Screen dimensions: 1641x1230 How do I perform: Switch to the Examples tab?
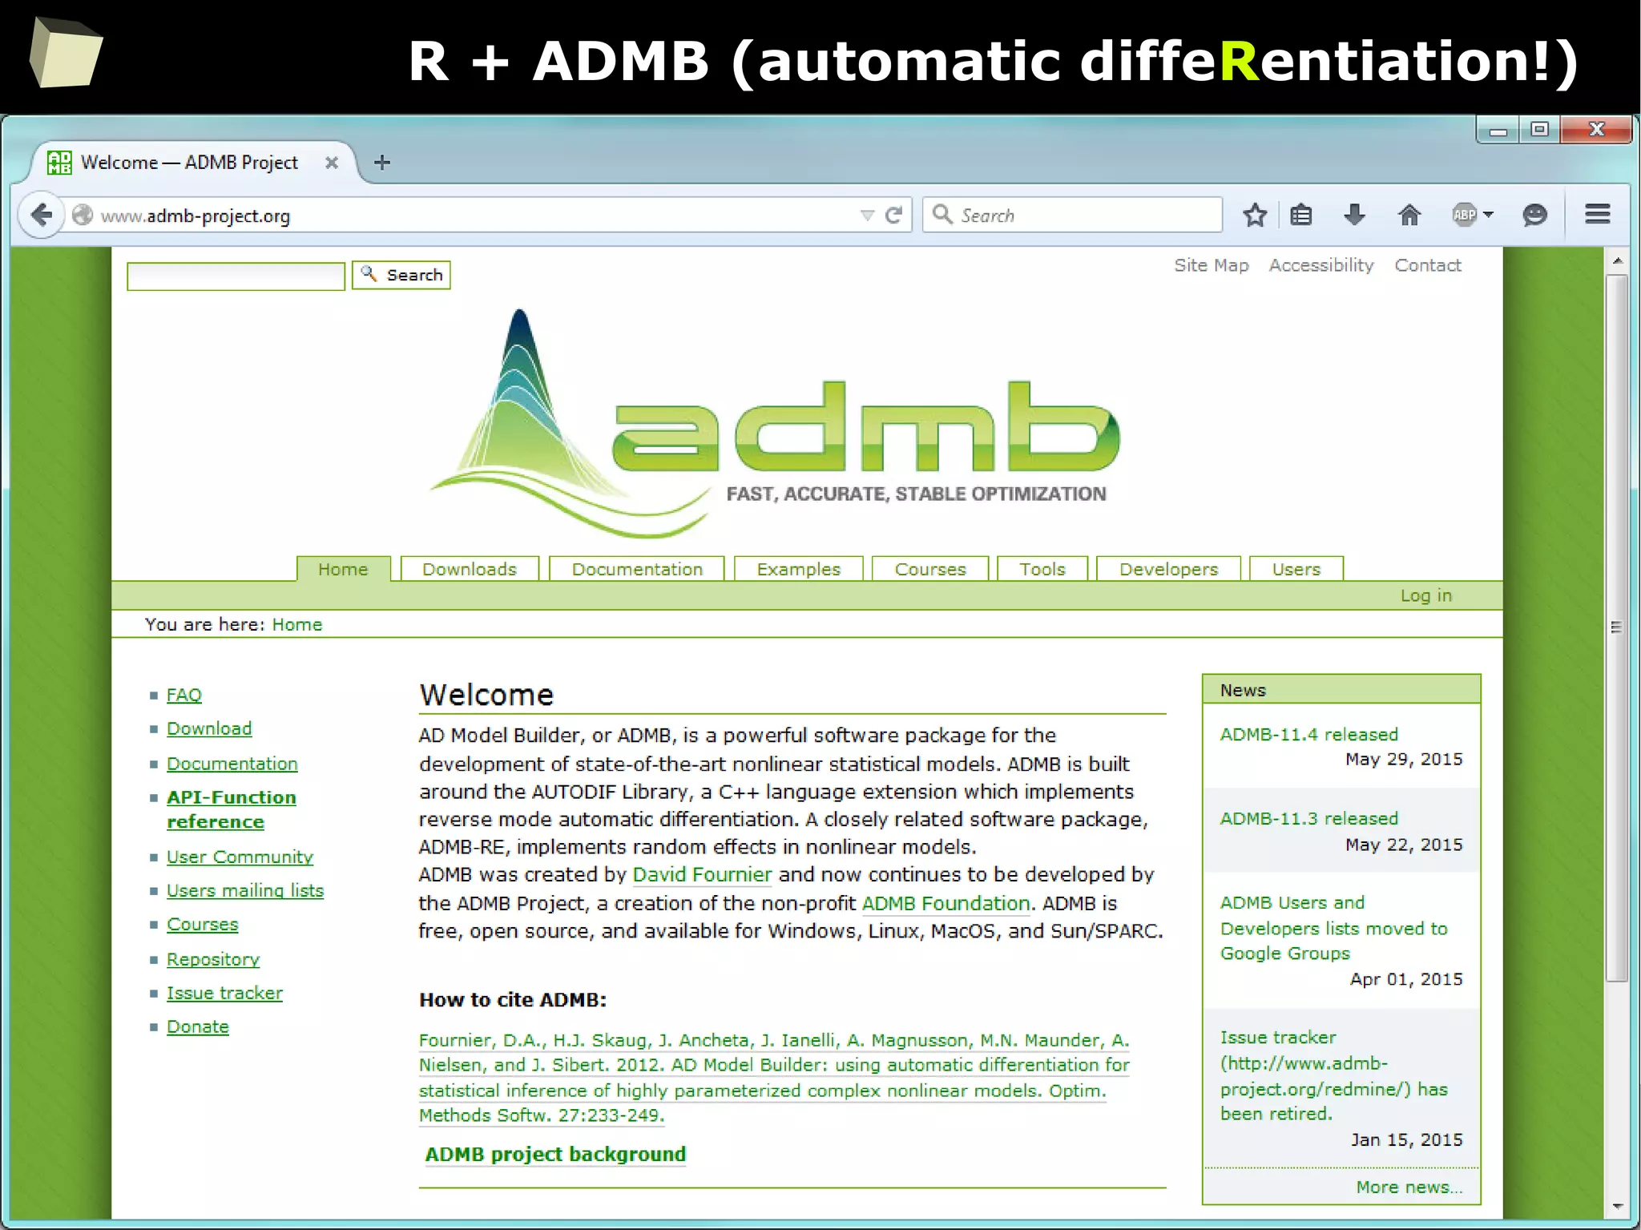pyautogui.click(x=798, y=569)
